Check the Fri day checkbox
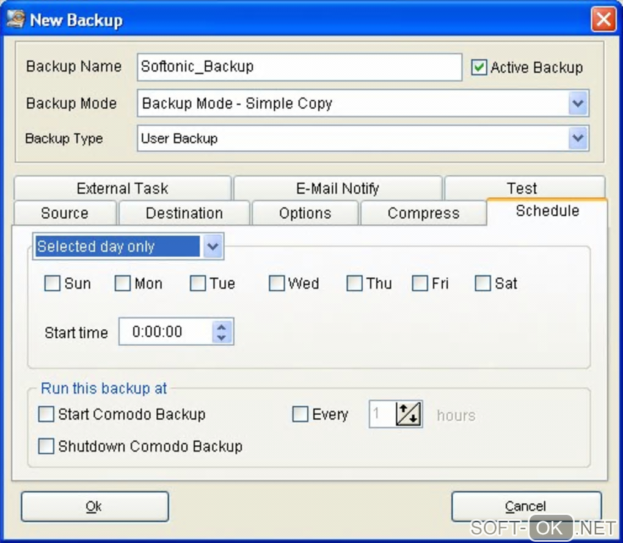Screen dimensions: 623x543 coord(420,283)
